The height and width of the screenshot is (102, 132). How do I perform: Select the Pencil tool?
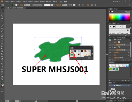pyautogui.click(x=2, y=34)
